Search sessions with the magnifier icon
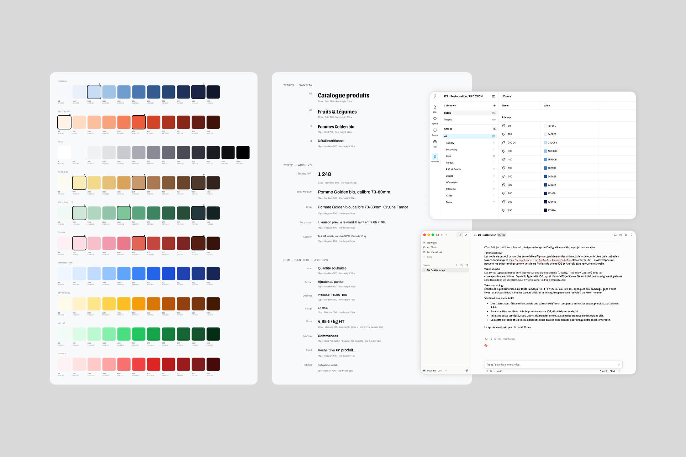This screenshot has height=457, width=686. coord(462,265)
